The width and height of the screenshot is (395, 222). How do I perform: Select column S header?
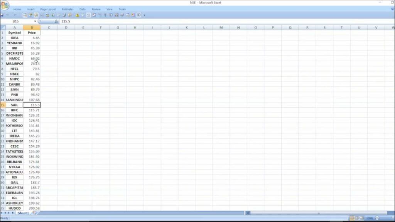(x=324, y=27)
